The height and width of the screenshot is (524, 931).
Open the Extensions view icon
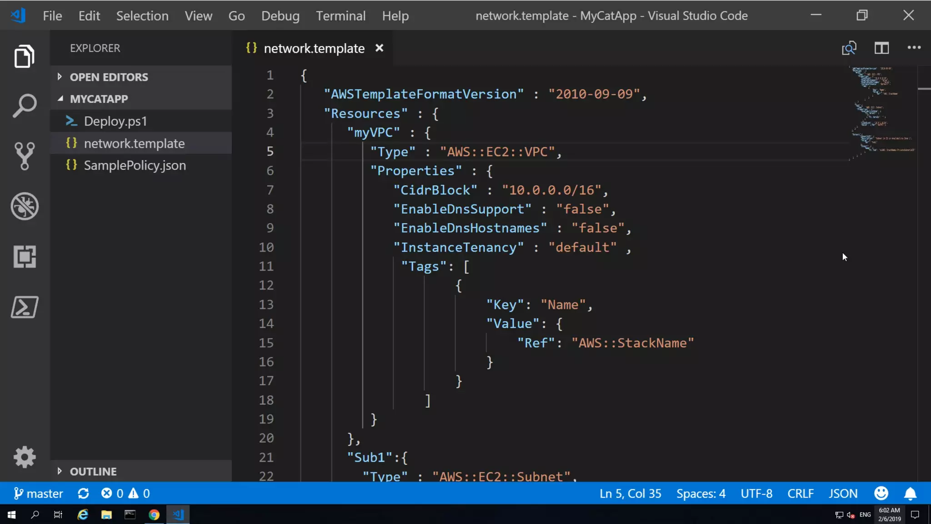pos(25,257)
